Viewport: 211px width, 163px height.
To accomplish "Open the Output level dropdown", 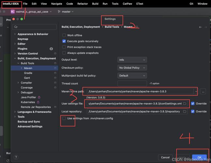I will pyautogui.click(x=132, y=60).
